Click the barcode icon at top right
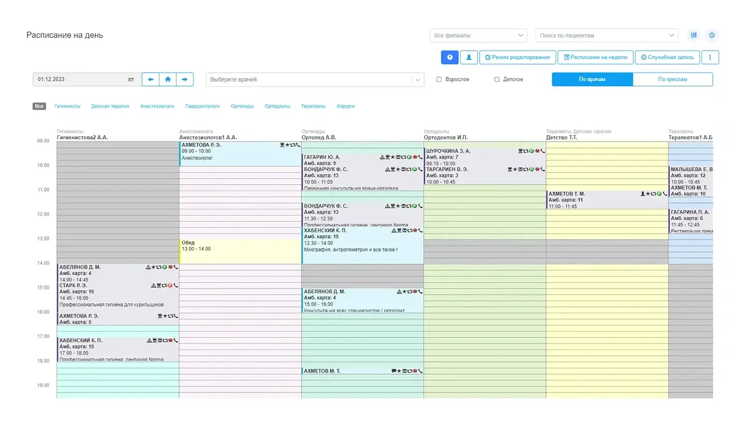The width and height of the screenshot is (743, 428). 693,36
